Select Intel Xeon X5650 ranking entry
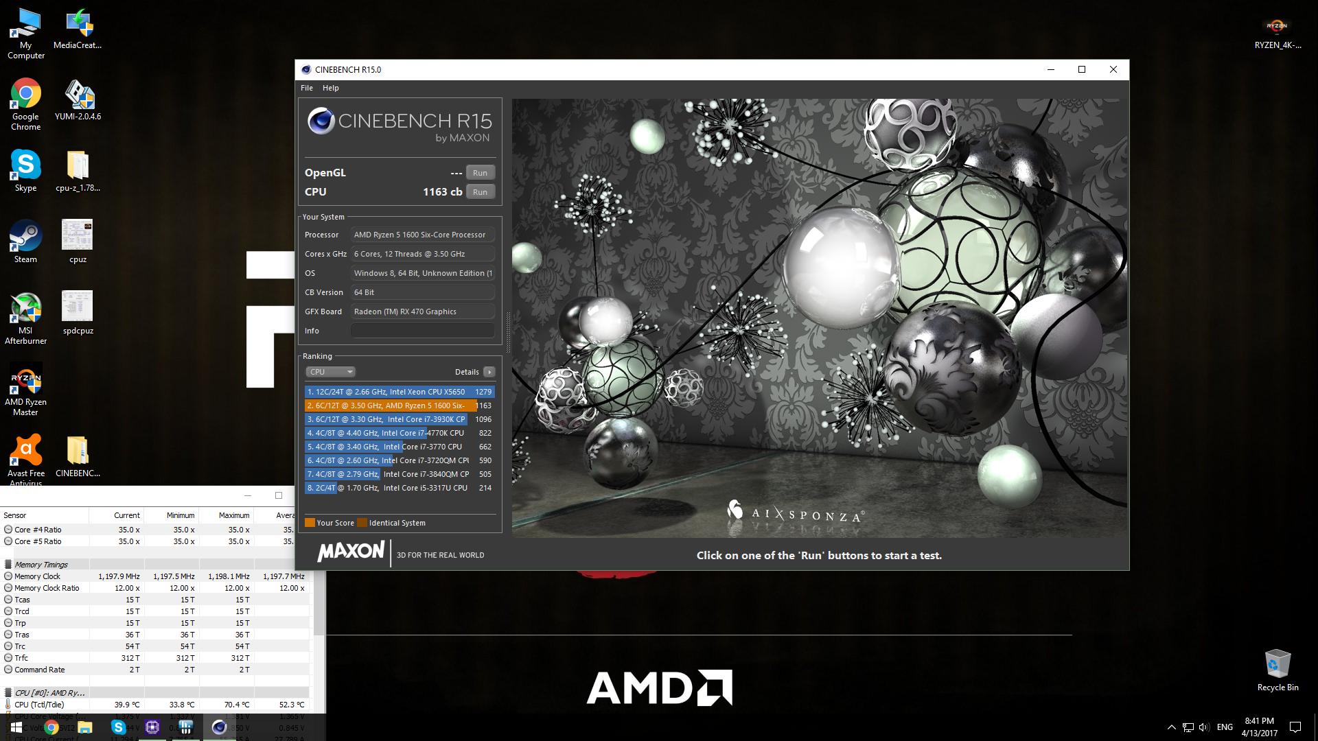Viewport: 1318px width, 741px height. (x=398, y=392)
